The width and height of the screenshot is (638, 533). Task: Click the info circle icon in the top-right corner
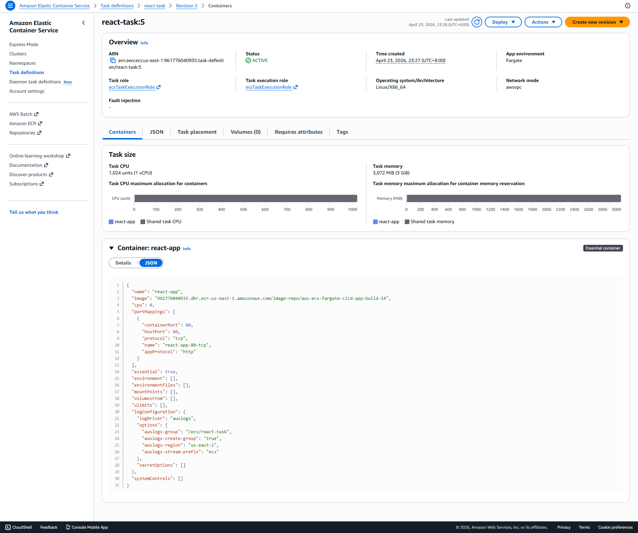point(628,6)
